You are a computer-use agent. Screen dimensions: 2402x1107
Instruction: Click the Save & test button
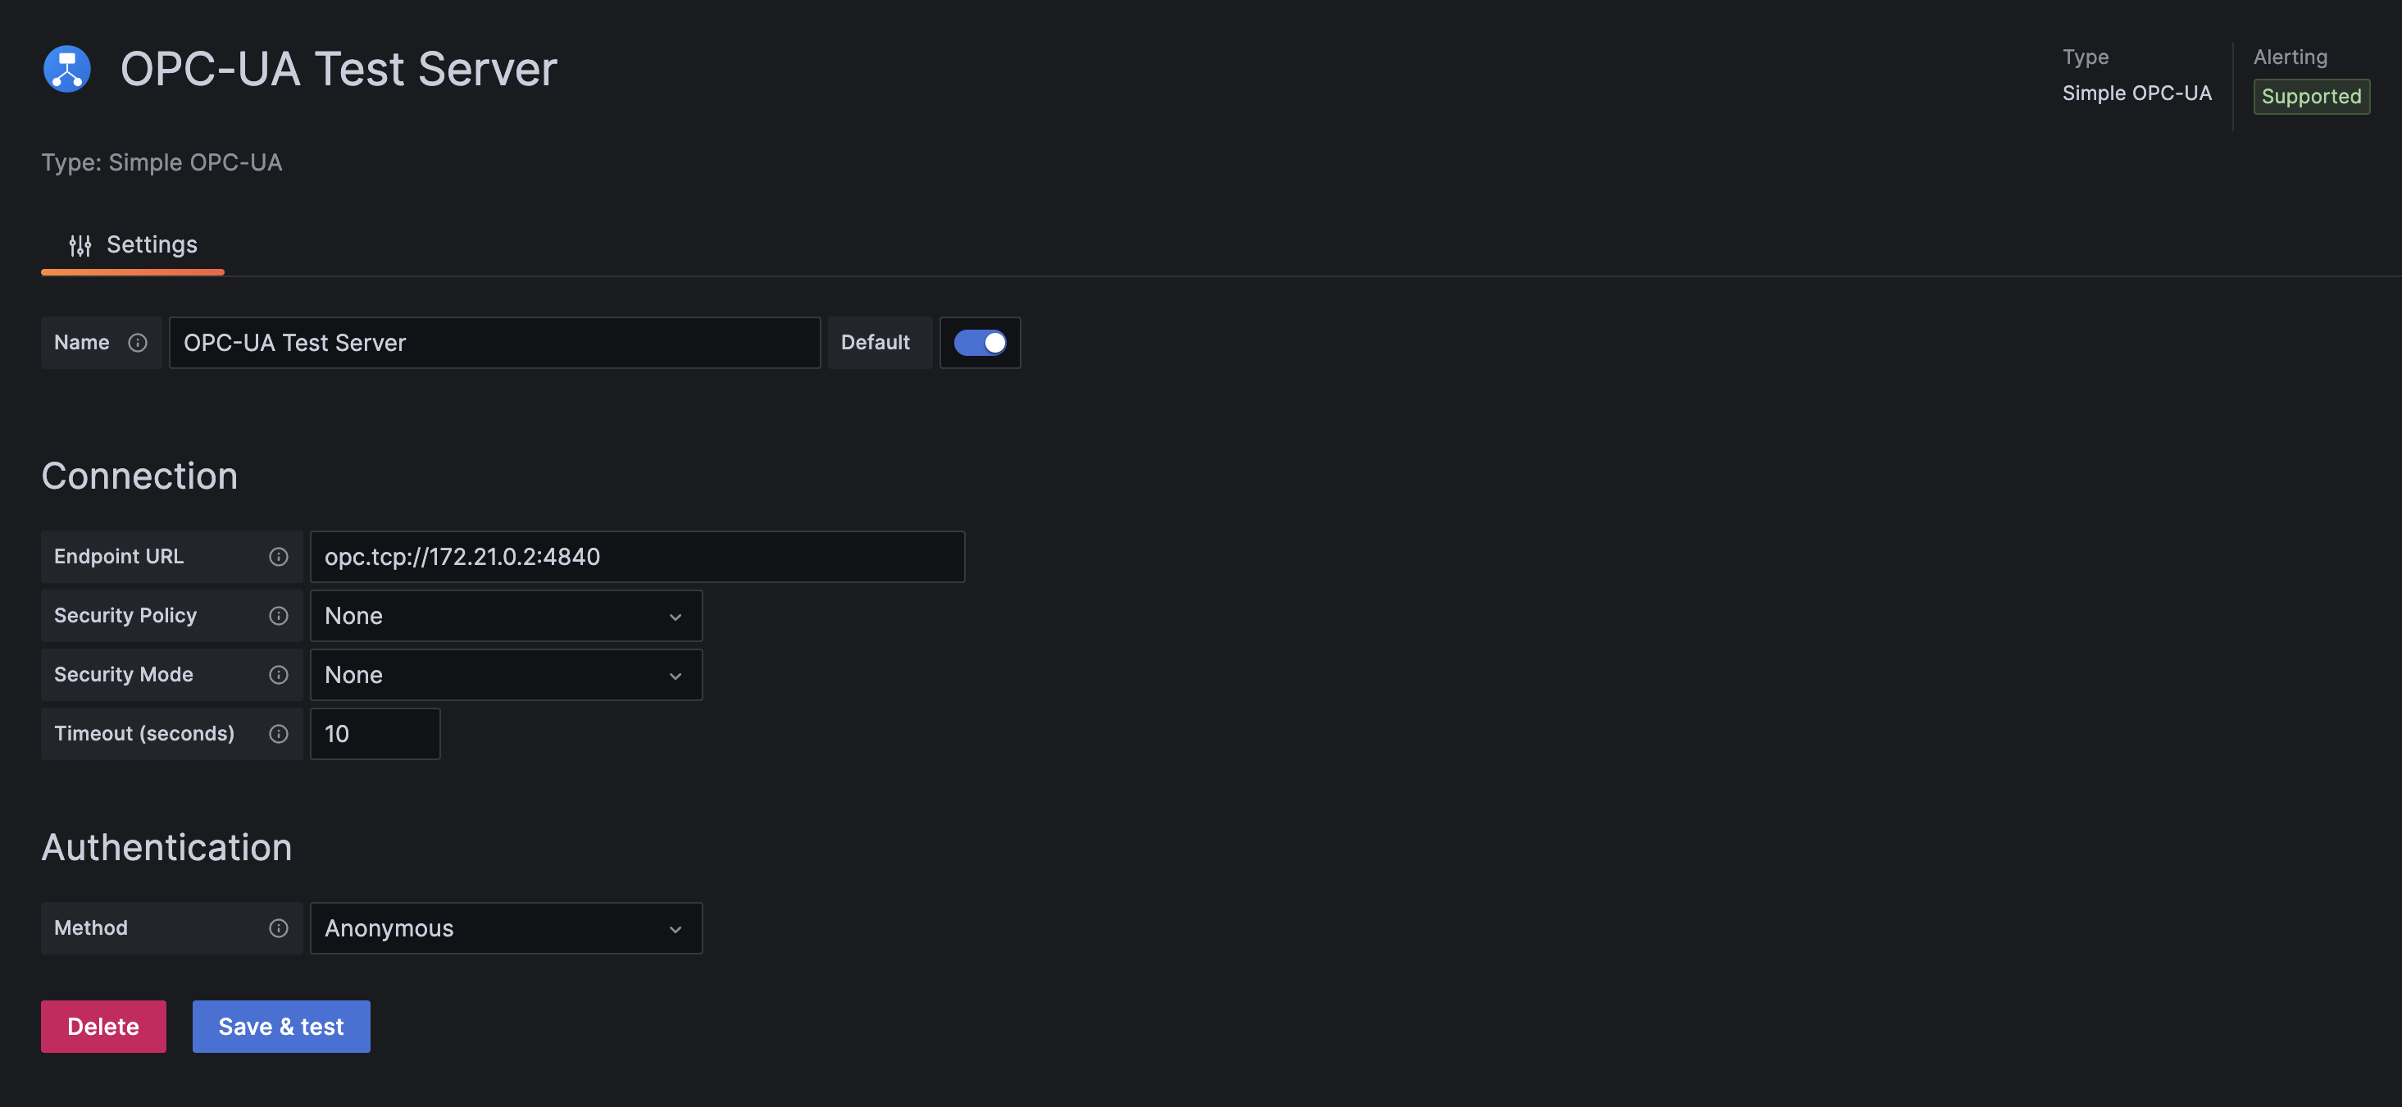tap(280, 1027)
